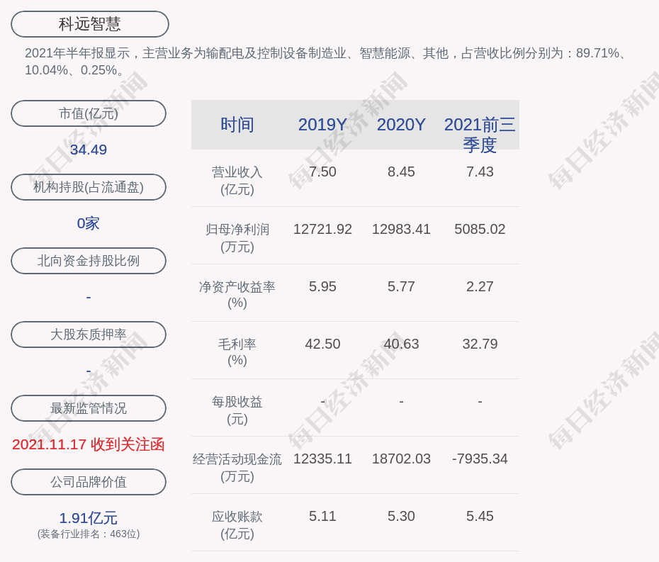Screen dimensions: 659x562
Task: Click the 营业收入(亿元) row label
Action: [237, 180]
